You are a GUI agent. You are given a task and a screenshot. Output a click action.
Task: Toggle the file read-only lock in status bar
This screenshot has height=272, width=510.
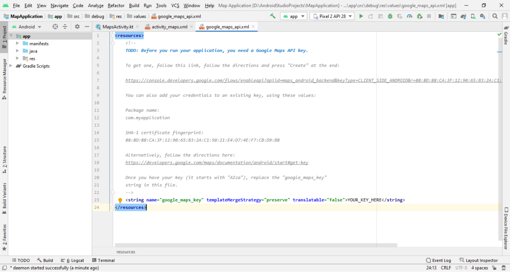pos(494,268)
